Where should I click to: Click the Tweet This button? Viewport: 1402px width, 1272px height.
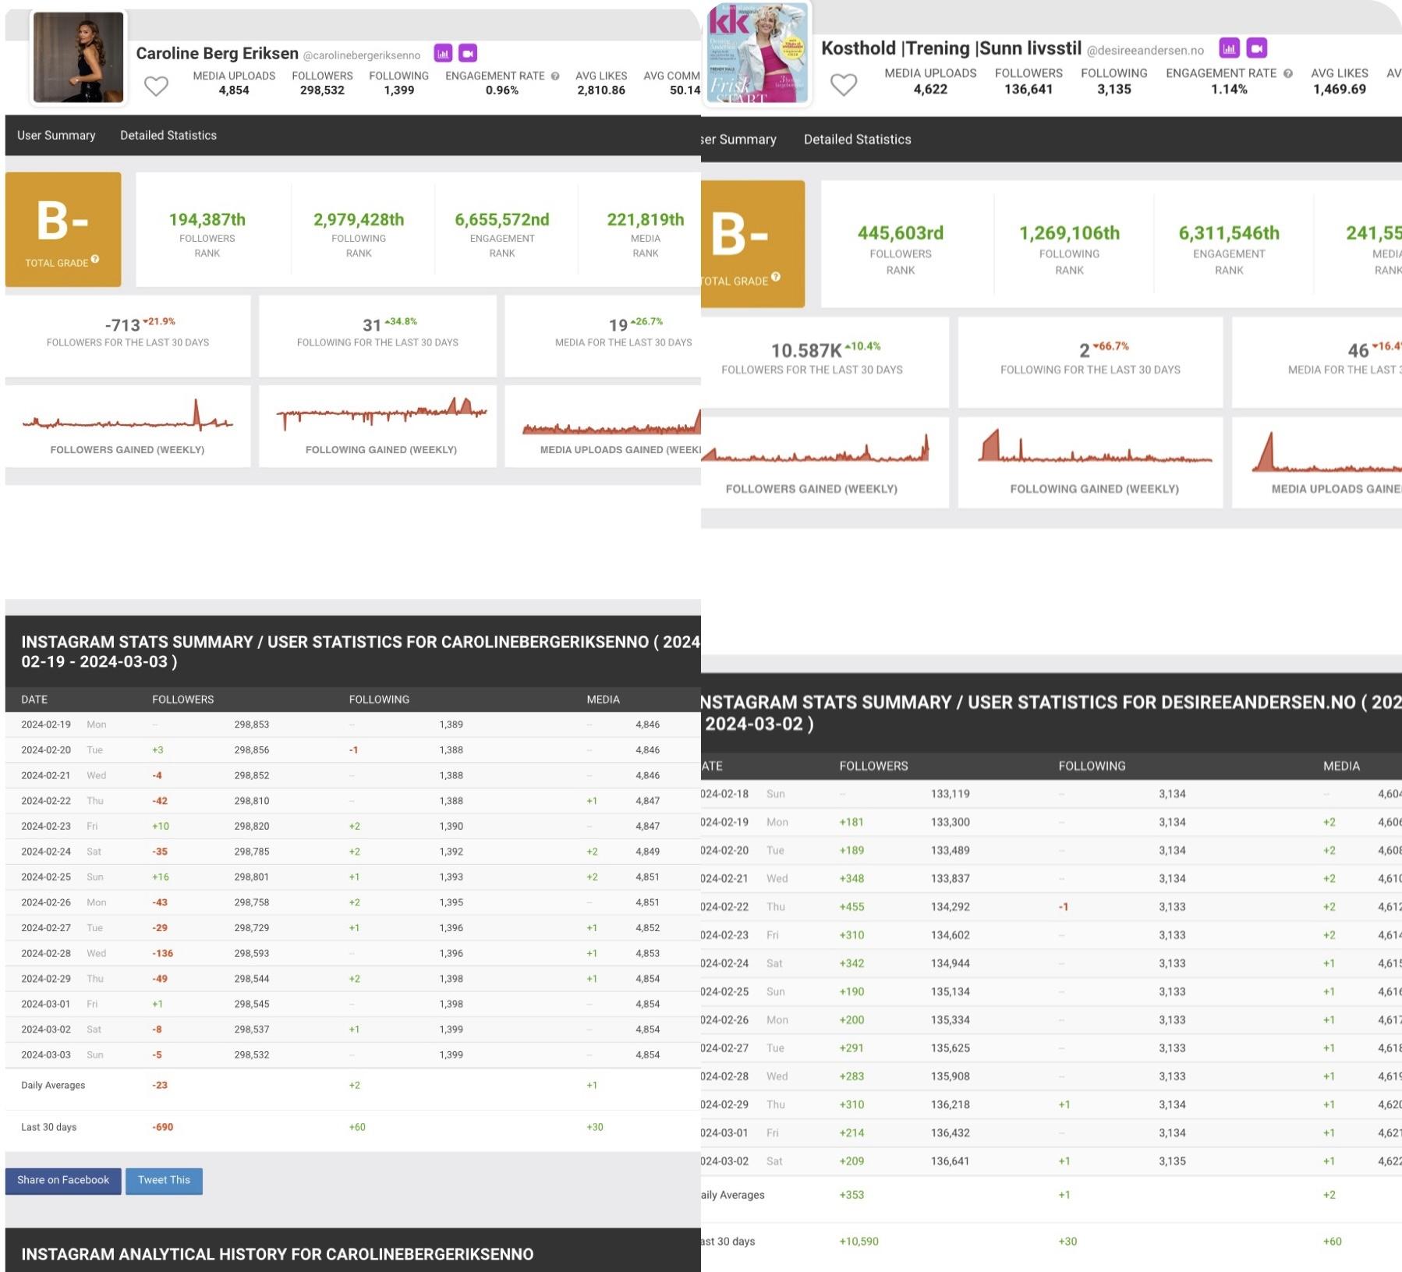(164, 1180)
